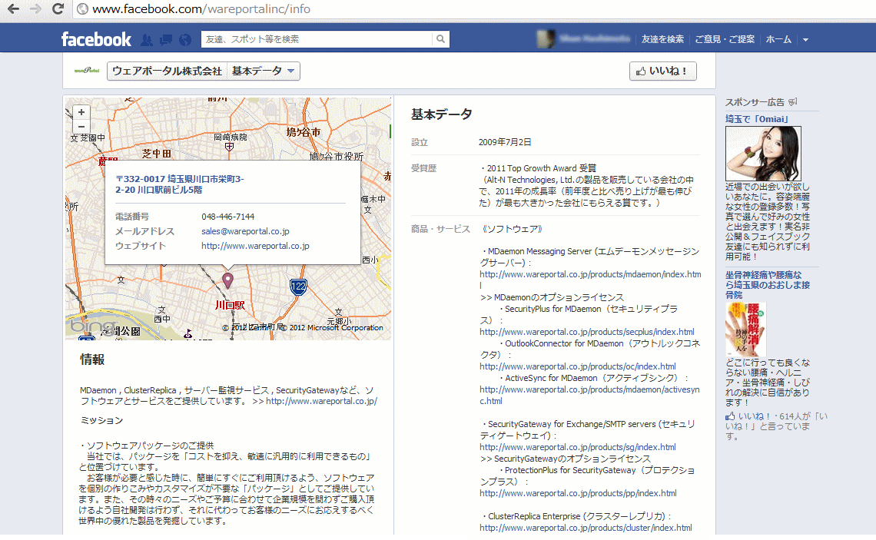
Task: Go back using browser back arrow
Action: tap(13, 9)
